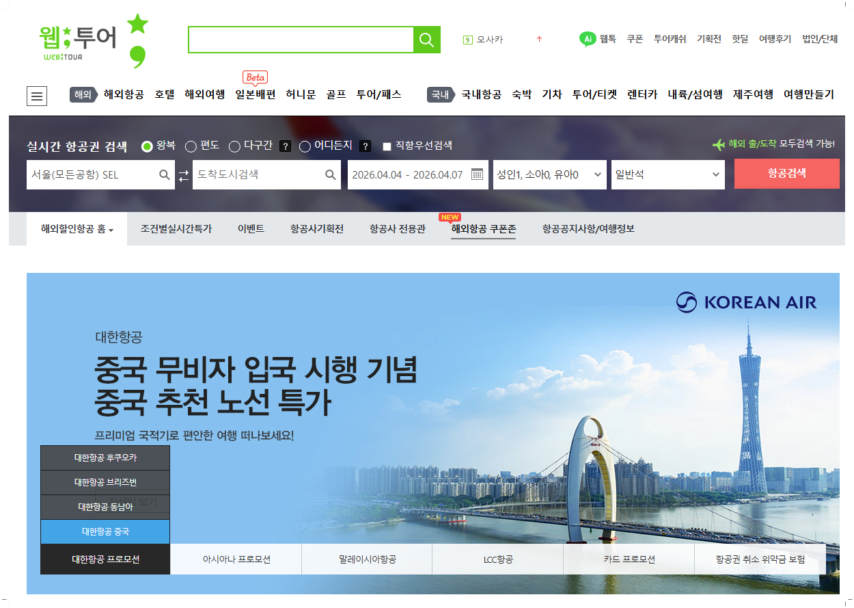
Task: Click the help icon next to 다구간
Action: pyautogui.click(x=285, y=146)
